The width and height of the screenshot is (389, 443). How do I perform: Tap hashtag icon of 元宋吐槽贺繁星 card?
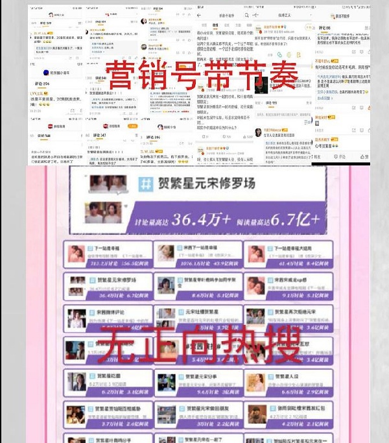[x=181, y=312]
